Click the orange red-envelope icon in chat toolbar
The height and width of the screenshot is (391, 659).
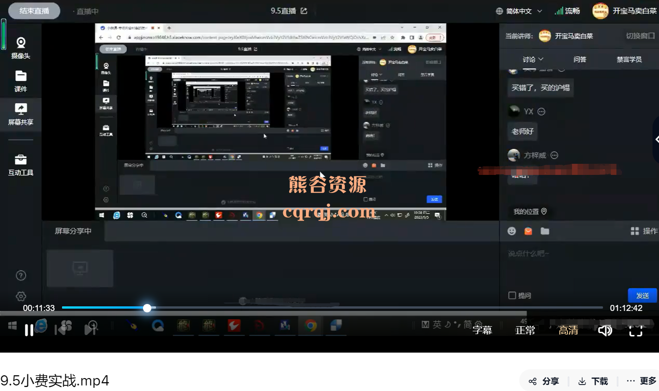click(x=528, y=231)
